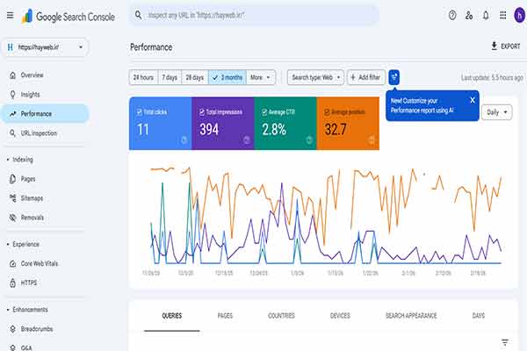Click the AI customize report filter icon
527x351 pixels.
[393, 77]
